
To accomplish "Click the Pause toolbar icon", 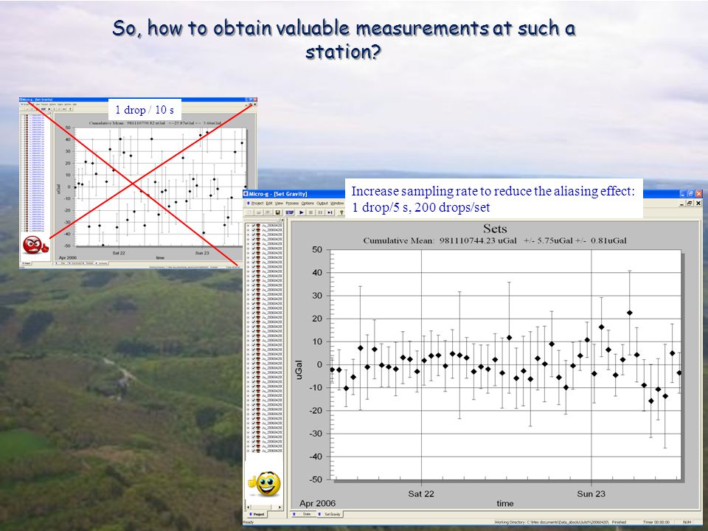I will click(x=320, y=212).
